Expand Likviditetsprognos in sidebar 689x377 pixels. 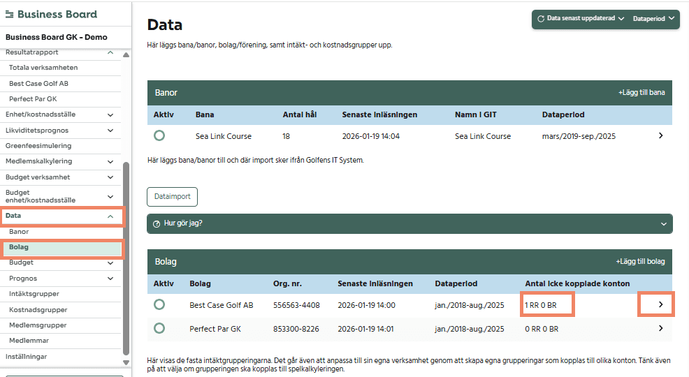click(x=110, y=131)
